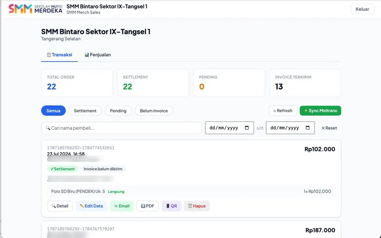Switch to the Transaksi tab
Screen dimensions: 381x238
(59, 55)
